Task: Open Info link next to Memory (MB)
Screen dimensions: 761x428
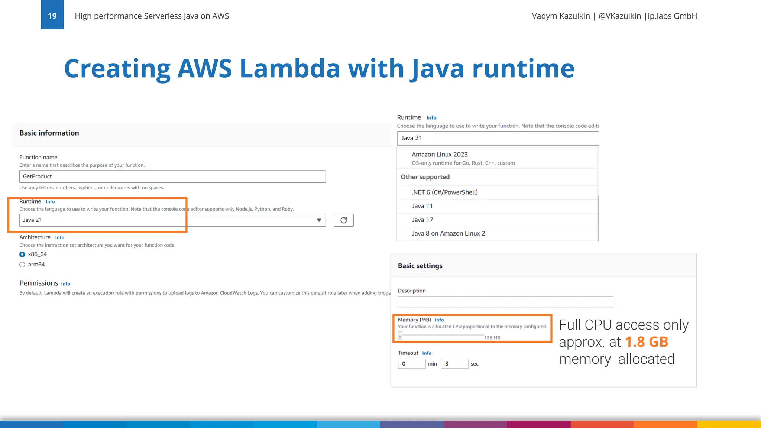Action: point(439,320)
